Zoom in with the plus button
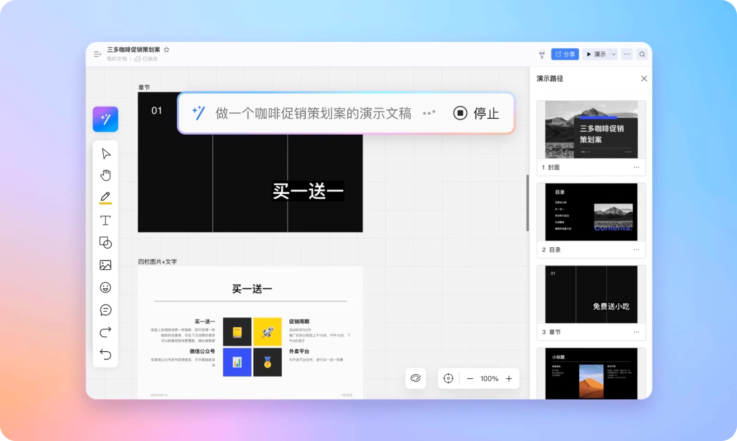 tap(509, 379)
